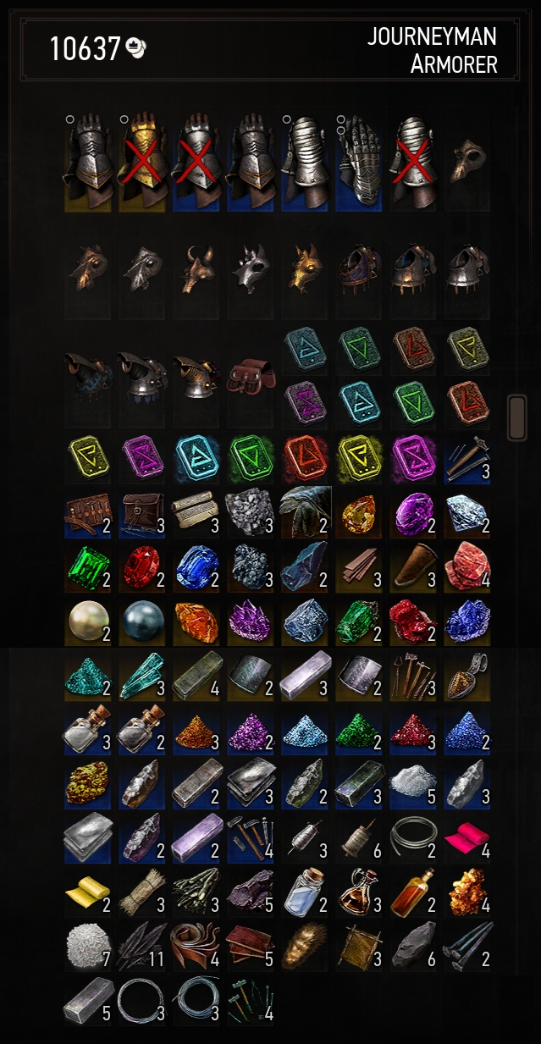Click the blue sapphire gem
Viewport: 541px width, 1044px height.
pyautogui.click(x=196, y=568)
